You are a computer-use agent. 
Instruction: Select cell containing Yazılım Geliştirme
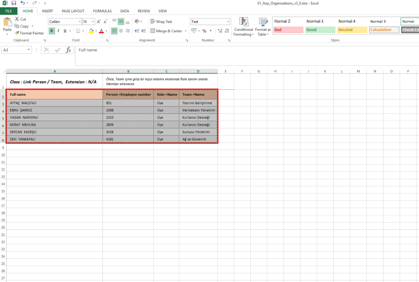(x=198, y=103)
